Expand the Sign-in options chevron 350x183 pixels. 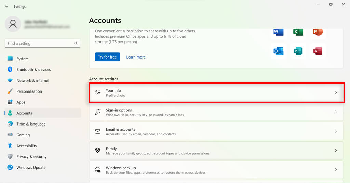336,112
